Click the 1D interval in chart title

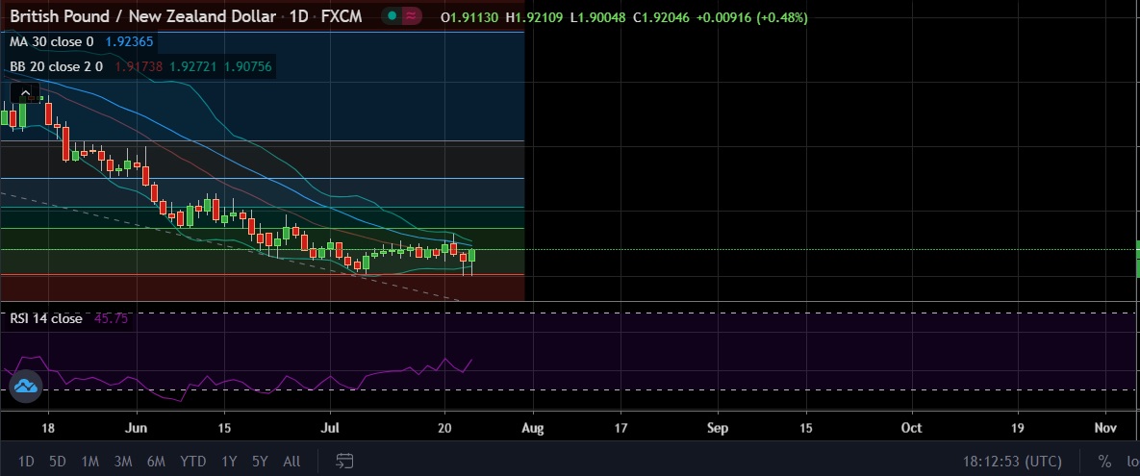pyautogui.click(x=298, y=16)
